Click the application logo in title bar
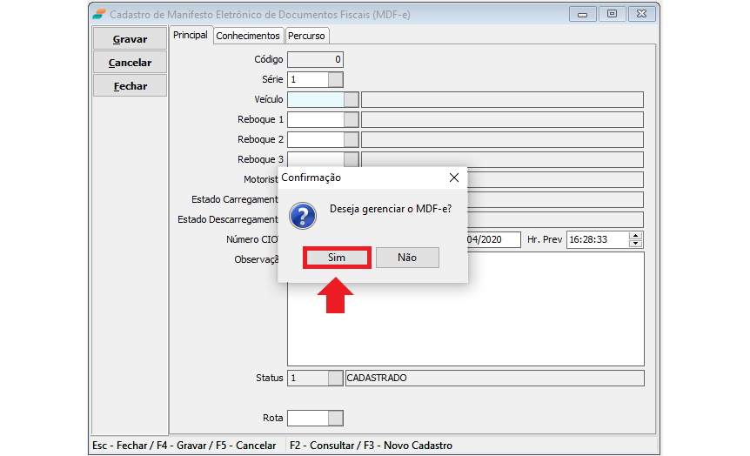750x456 pixels. point(99,14)
